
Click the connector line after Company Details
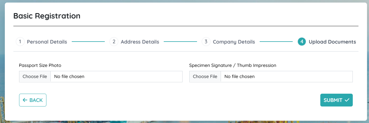[276, 42]
